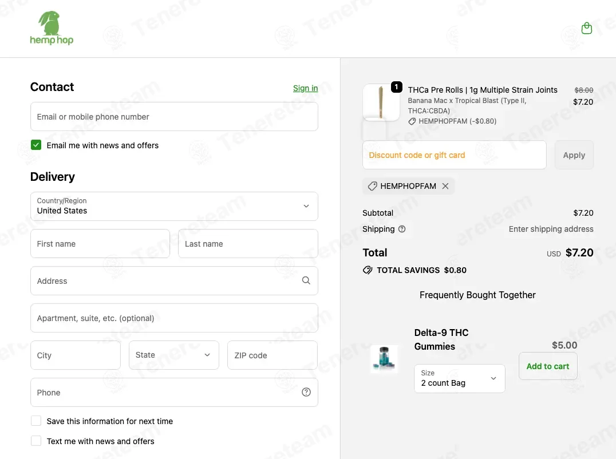Check Text me with news and offers

pos(35,441)
